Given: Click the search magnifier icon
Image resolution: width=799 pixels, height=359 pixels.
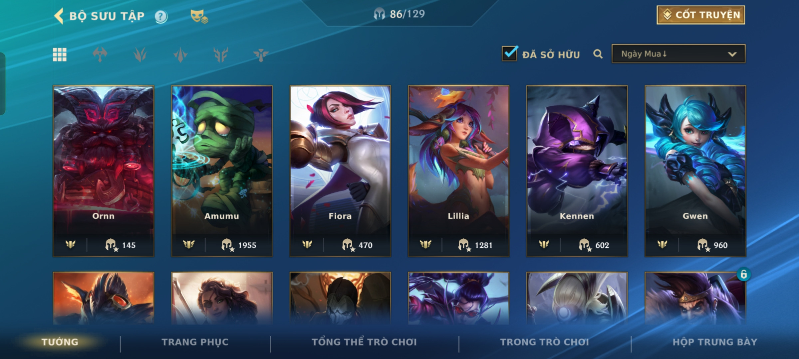Looking at the screenshot, I should pyautogui.click(x=598, y=54).
